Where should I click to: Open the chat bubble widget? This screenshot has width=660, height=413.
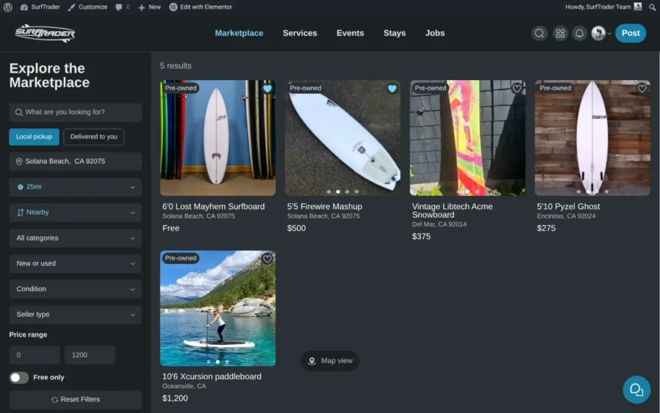click(x=636, y=390)
